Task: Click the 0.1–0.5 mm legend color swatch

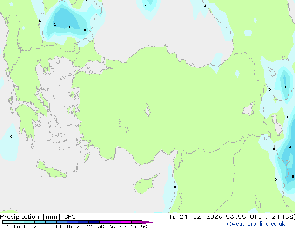Action: [x=8, y=222]
